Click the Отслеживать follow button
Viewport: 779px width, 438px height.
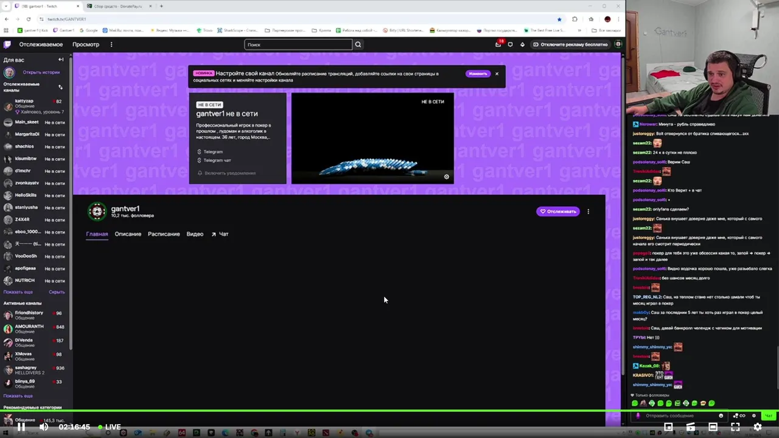pyautogui.click(x=558, y=212)
